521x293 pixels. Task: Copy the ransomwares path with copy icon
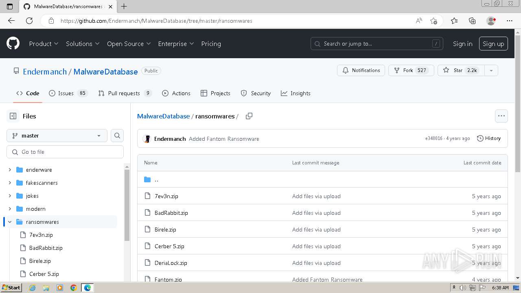tap(249, 116)
